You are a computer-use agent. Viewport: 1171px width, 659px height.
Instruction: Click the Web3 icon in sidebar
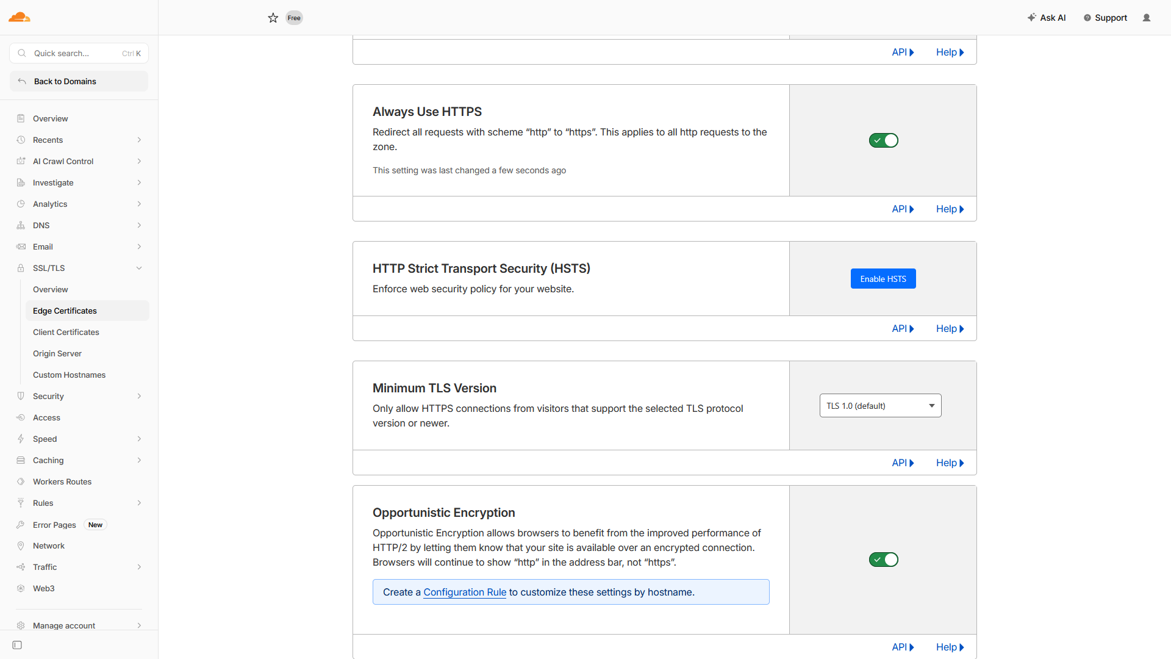pyautogui.click(x=21, y=588)
